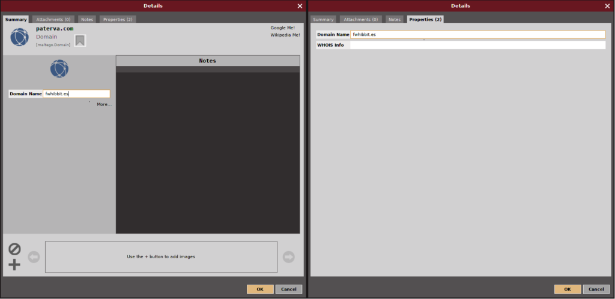The width and height of the screenshot is (615, 299).
Task: Open Properties (2) tab in the Summary dialog
Action: point(118,19)
